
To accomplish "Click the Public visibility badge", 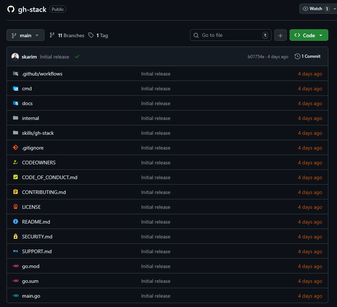I will coord(58,9).
